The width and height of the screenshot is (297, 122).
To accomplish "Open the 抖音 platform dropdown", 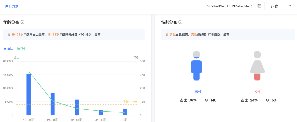I will 281,6.
